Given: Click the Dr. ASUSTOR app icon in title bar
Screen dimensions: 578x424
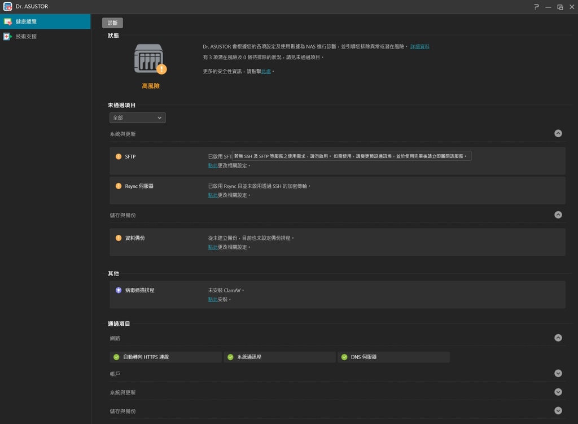Looking at the screenshot, I should pos(7,6).
